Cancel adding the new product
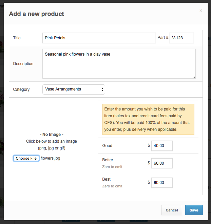211x224 pixels. coord(172,210)
